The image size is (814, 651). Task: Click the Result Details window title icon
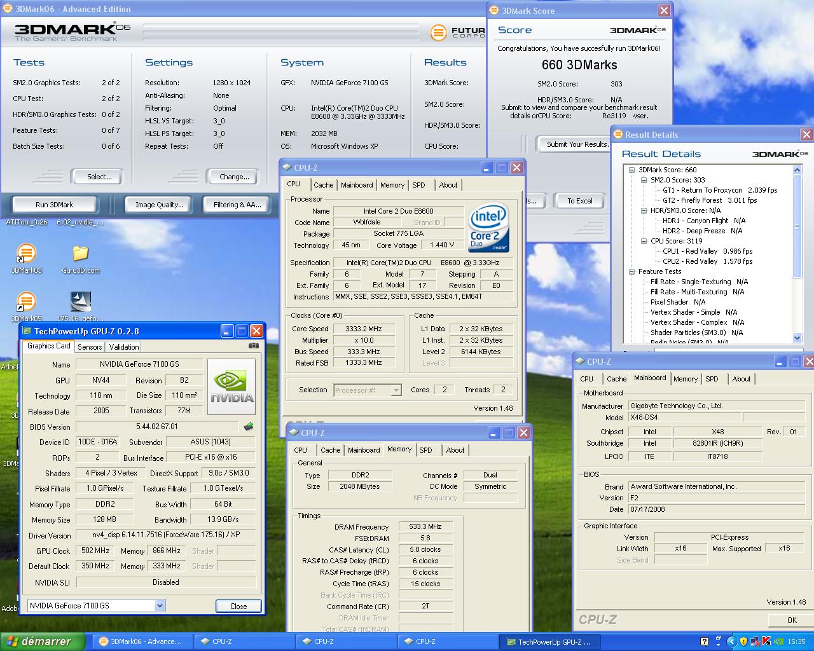click(617, 135)
